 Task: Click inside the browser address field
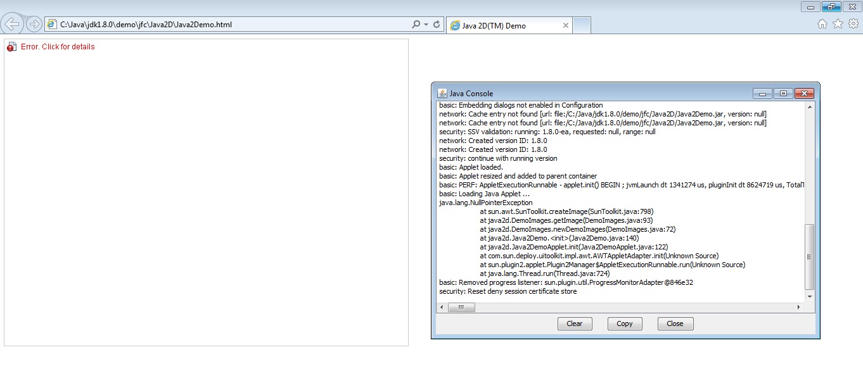tap(228, 25)
